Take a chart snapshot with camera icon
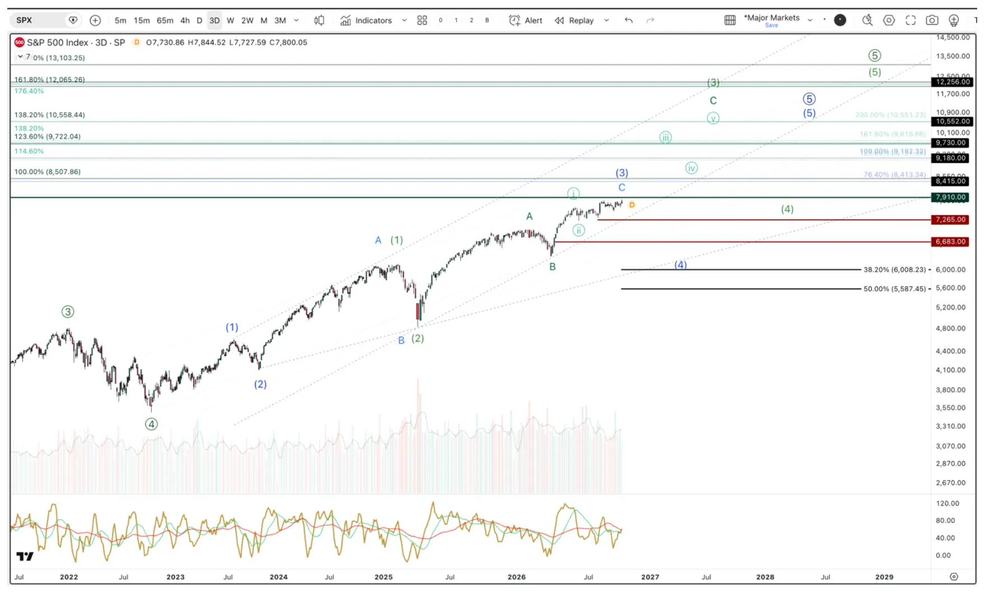Viewport: 985px width, 593px height. (932, 20)
